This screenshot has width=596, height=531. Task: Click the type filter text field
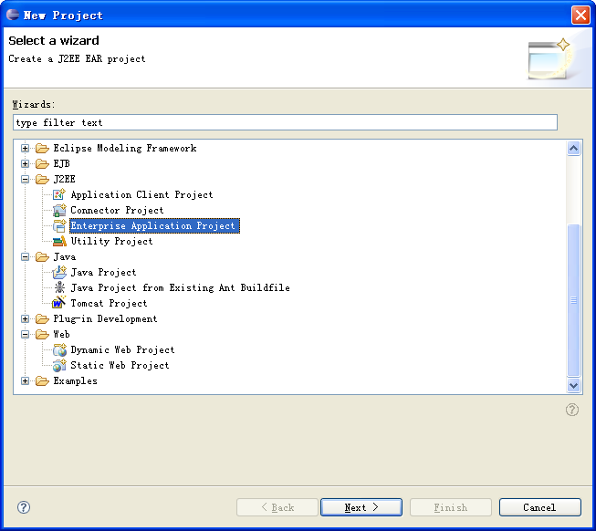coord(285,122)
